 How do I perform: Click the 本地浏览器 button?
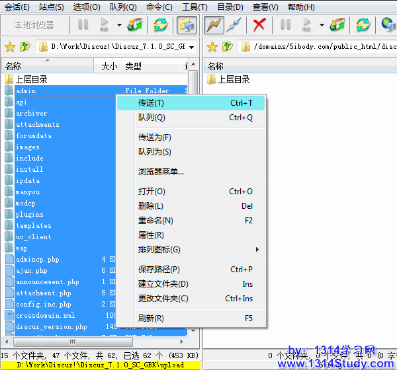(34, 26)
